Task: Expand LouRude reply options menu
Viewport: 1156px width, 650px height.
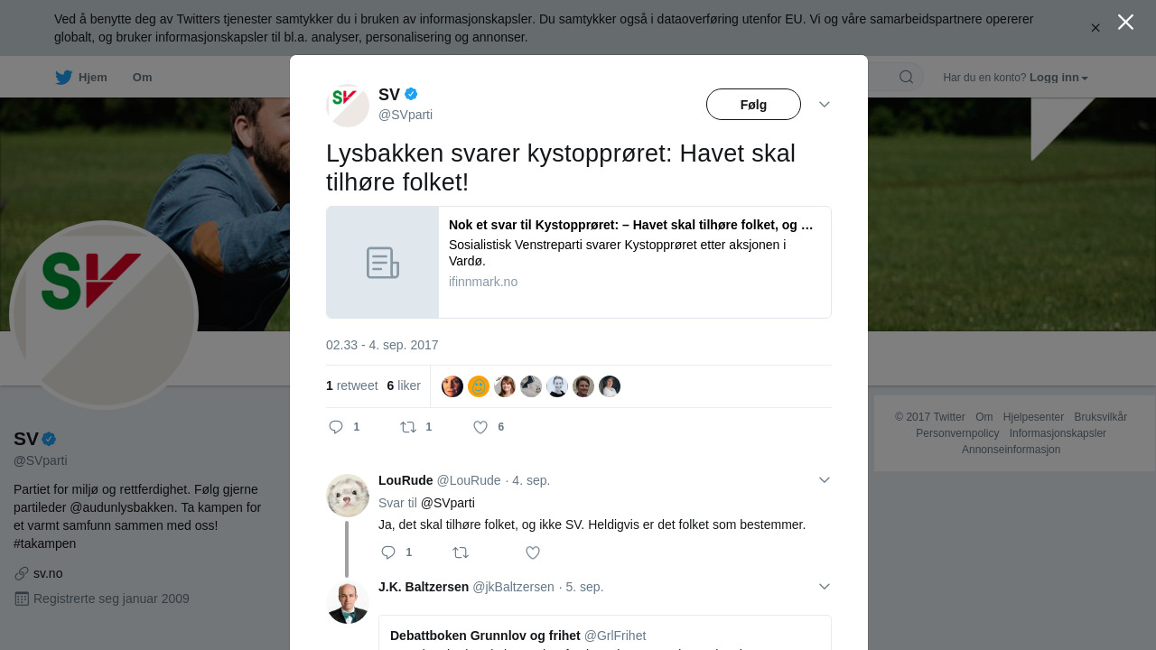Action: point(825,480)
